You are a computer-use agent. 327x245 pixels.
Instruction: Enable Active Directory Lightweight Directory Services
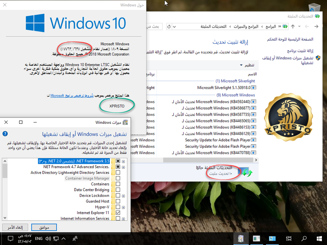point(118,173)
